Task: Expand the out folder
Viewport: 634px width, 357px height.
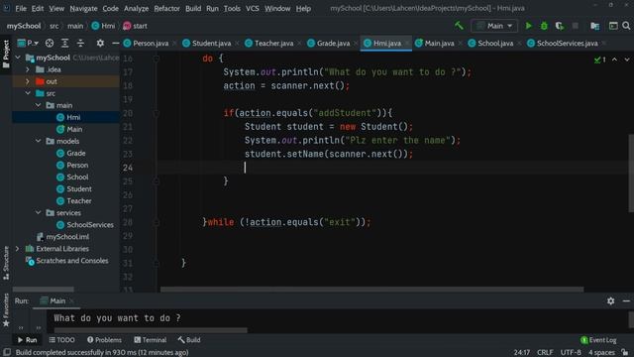Action: pos(28,81)
